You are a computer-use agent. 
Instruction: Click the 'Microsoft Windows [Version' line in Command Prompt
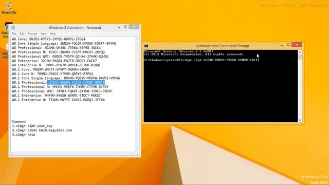(178, 51)
